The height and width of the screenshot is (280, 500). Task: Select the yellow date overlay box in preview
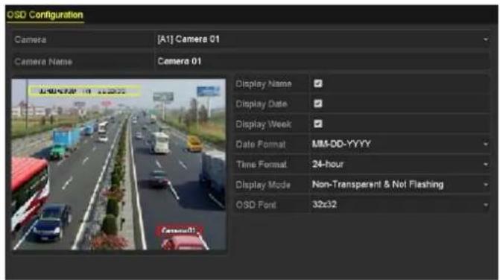(x=85, y=91)
